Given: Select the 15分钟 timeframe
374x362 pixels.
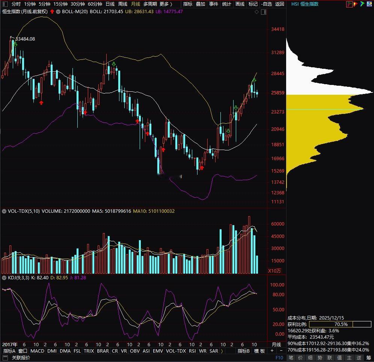Looking at the screenshot, I should click(60, 4).
